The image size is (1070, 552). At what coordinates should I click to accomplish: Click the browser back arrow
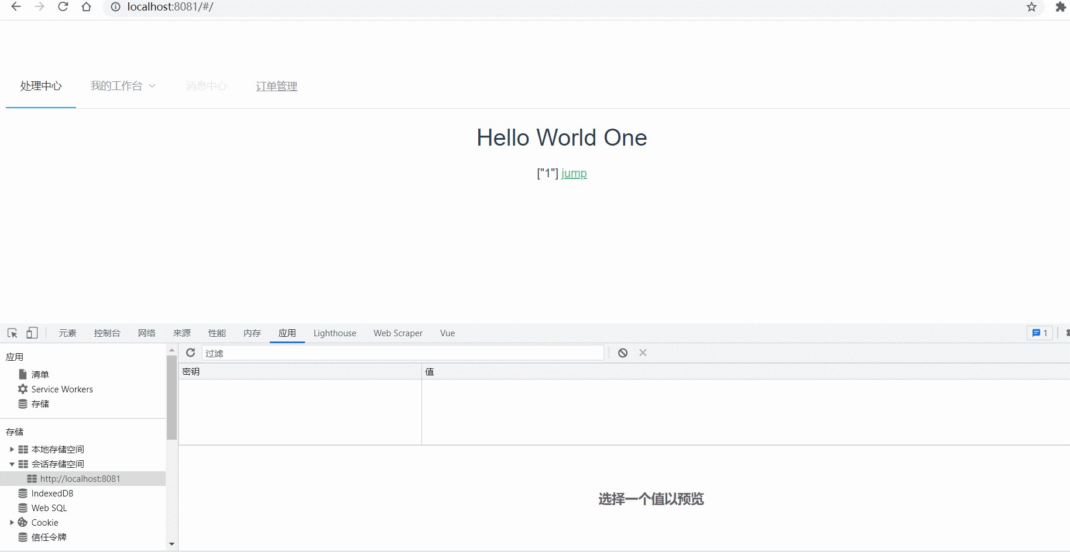(x=16, y=7)
